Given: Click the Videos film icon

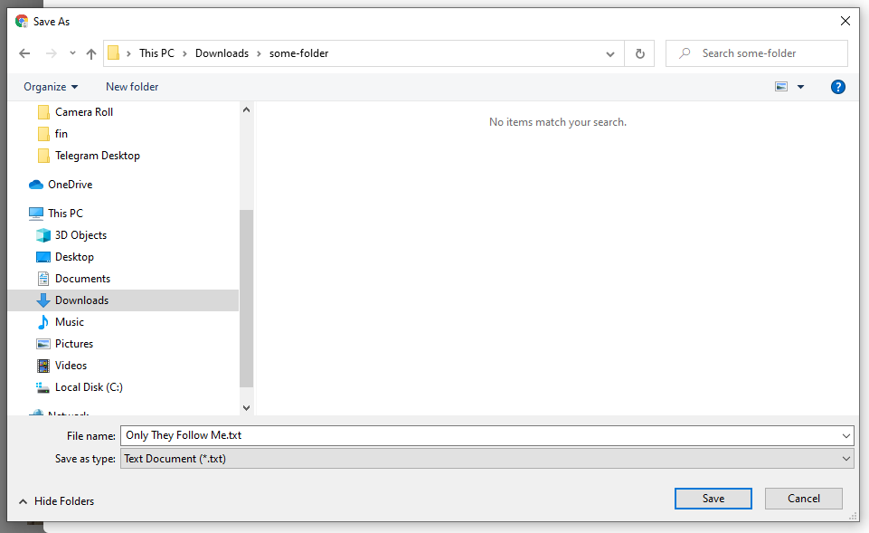Looking at the screenshot, I should click(x=43, y=366).
